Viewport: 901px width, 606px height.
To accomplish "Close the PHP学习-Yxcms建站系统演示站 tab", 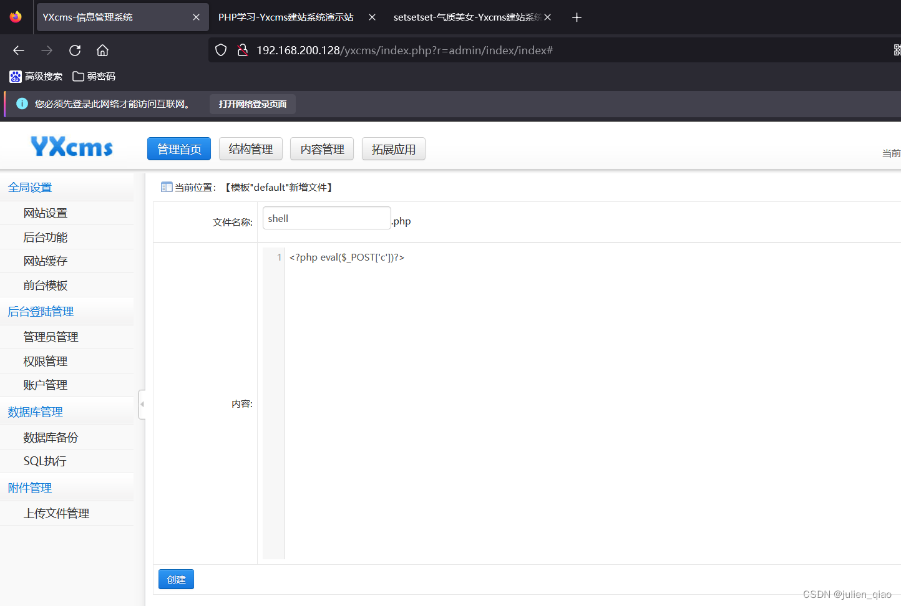I will [x=372, y=17].
